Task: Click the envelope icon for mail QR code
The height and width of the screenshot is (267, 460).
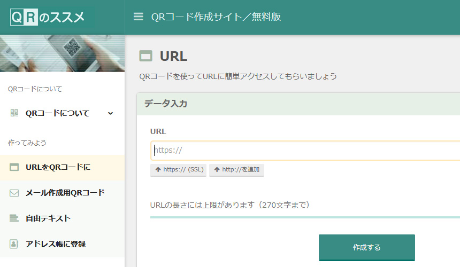Action: [x=14, y=193]
